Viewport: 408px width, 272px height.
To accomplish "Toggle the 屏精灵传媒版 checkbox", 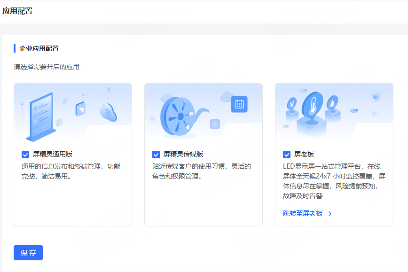I will coord(156,154).
